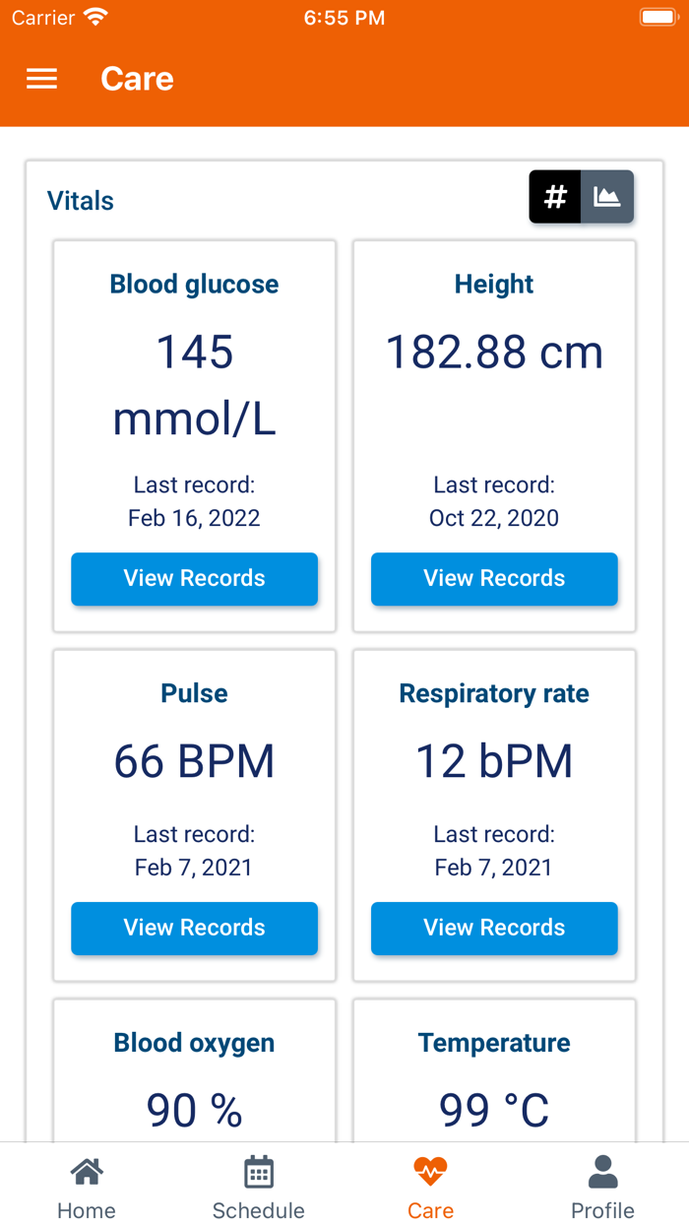Tap the 145 mmol/L glucose reading
Viewport: 689px width, 1225px height.
click(x=194, y=385)
